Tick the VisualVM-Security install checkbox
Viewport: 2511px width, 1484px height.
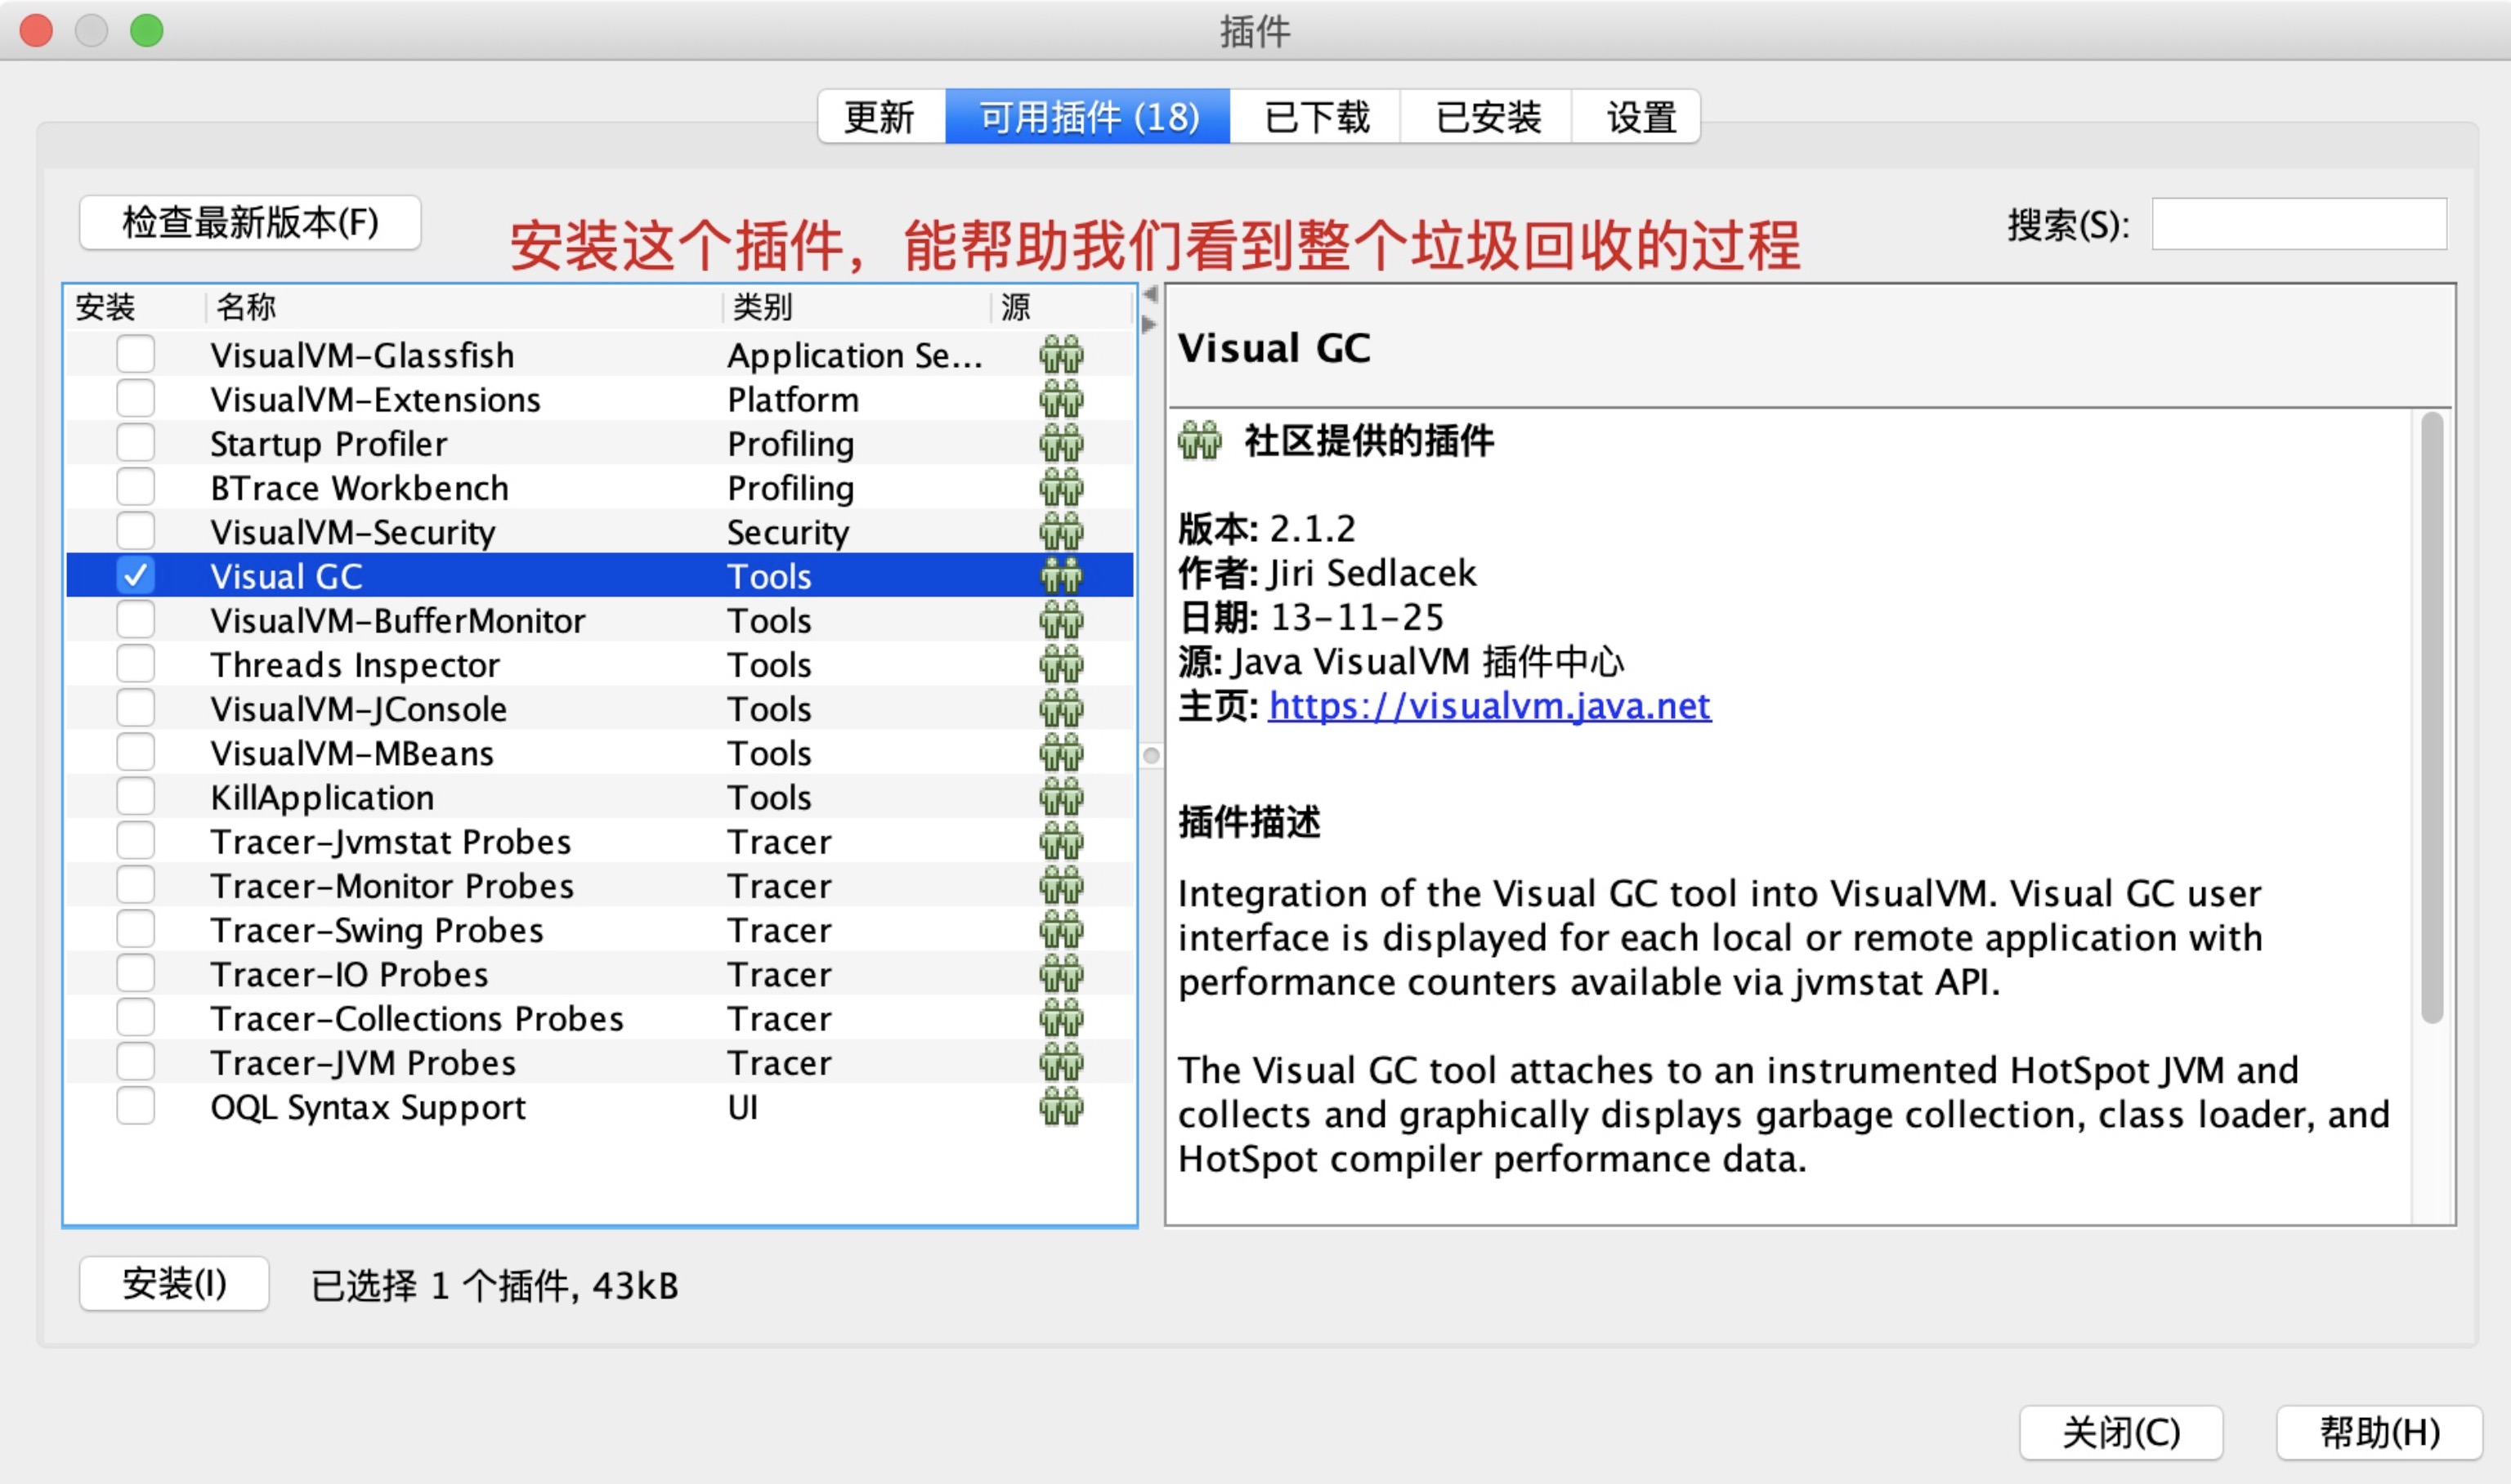(x=135, y=530)
